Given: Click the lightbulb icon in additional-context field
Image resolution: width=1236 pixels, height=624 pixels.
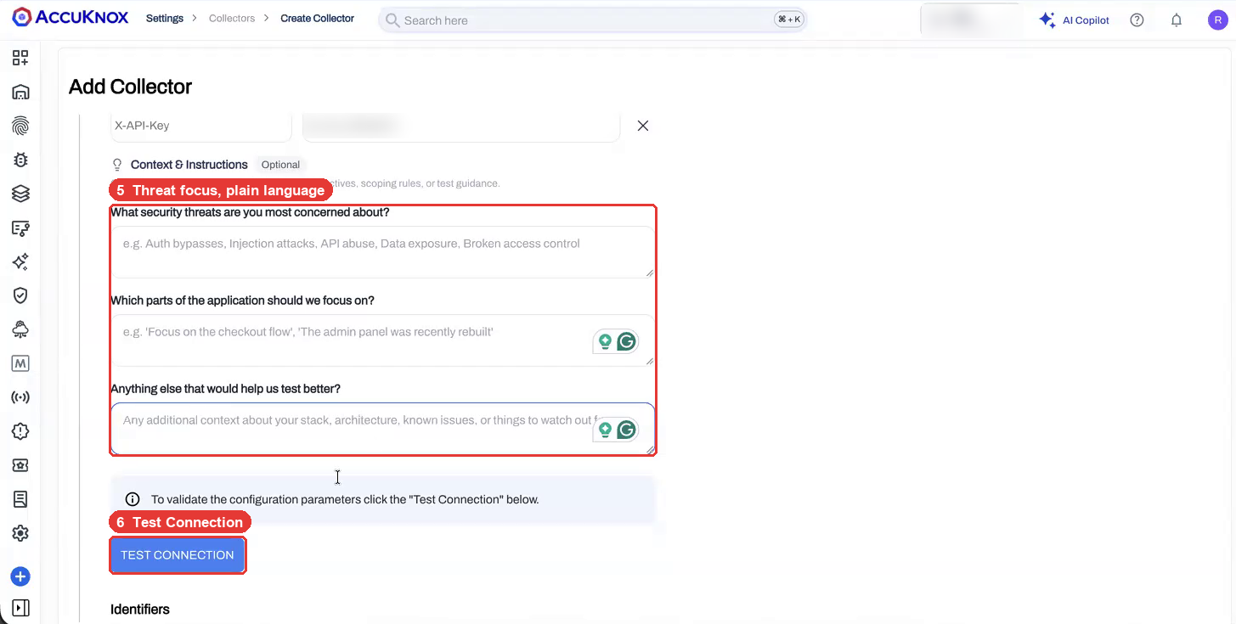Looking at the screenshot, I should coord(605,430).
